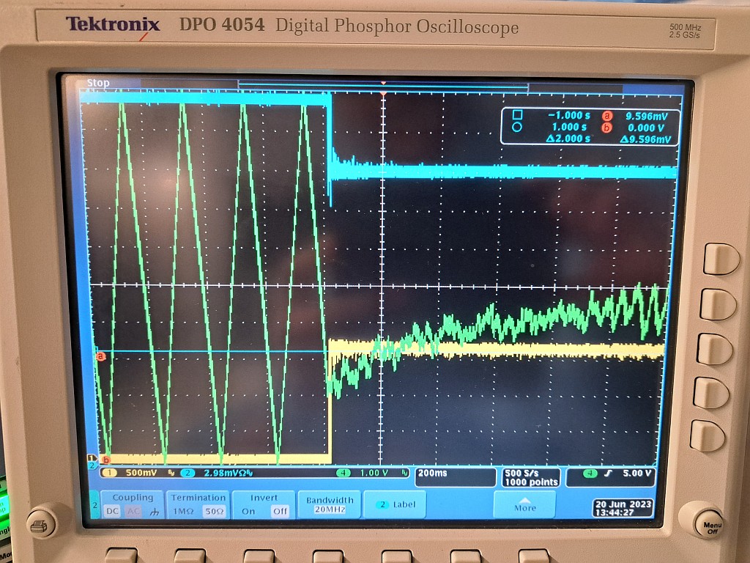
Task: Set Invert to Off
Action: point(280,511)
